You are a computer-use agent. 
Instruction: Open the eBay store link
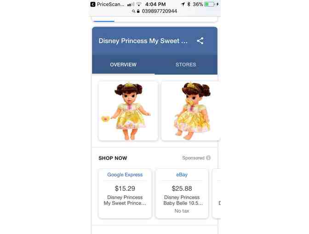point(182,175)
